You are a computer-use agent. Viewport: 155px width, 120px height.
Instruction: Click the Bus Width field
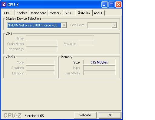[x=99, y=73]
